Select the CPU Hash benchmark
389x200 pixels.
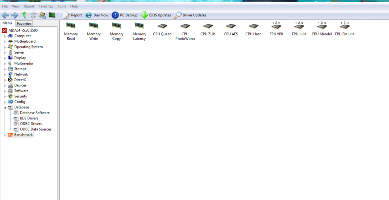click(x=253, y=29)
